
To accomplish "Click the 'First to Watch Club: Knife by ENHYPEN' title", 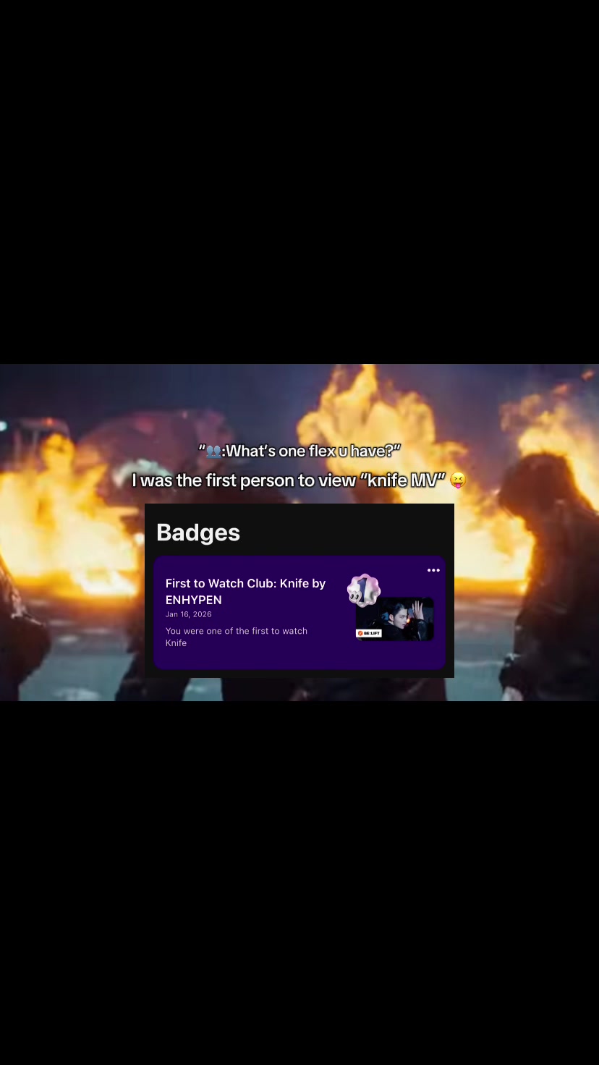I will (x=245, y=591).
